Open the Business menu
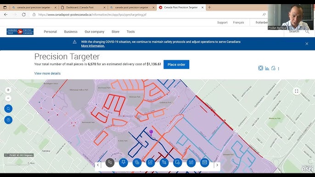Viewport: 315px width, 177px height. [71, 32]
